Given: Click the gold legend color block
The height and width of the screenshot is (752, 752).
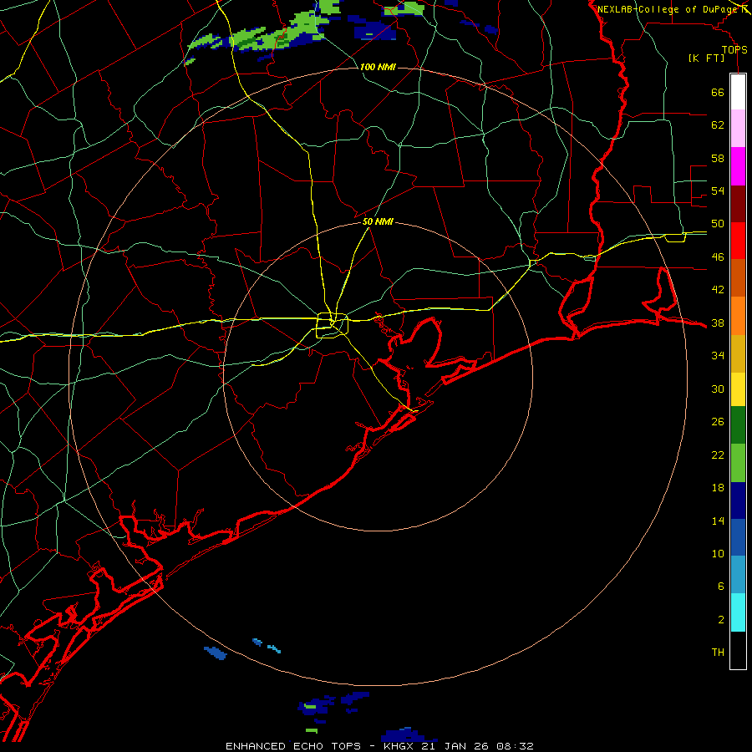Looking at the screenshot, I should [x=738, y=353].
